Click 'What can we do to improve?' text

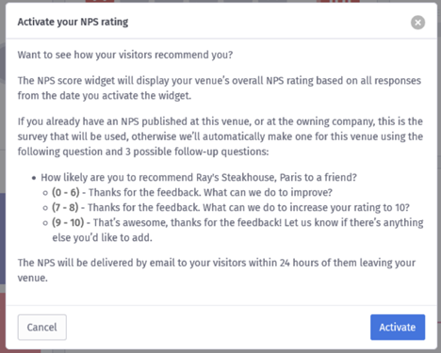coord(268,192)
